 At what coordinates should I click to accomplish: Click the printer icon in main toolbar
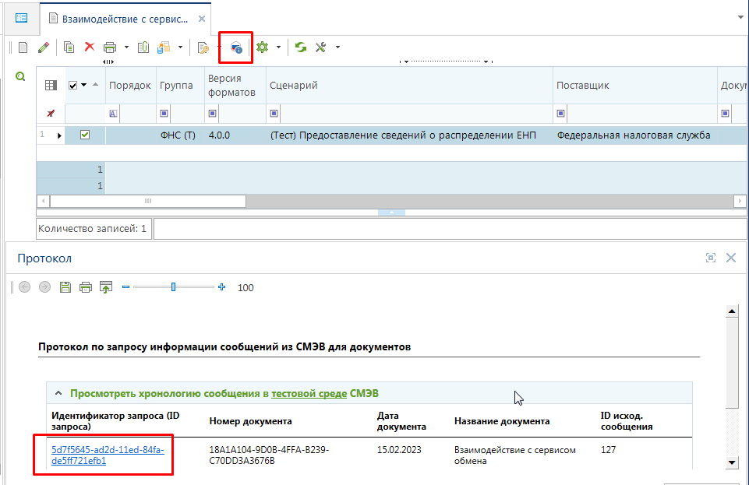pyautogui.click(x=110, y=47)
